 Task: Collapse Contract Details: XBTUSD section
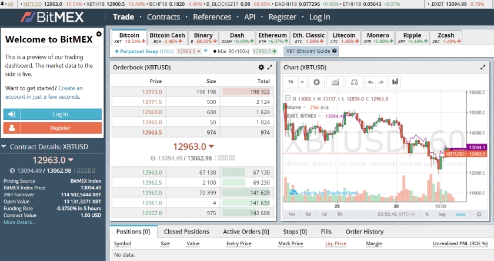click(4, 146)
